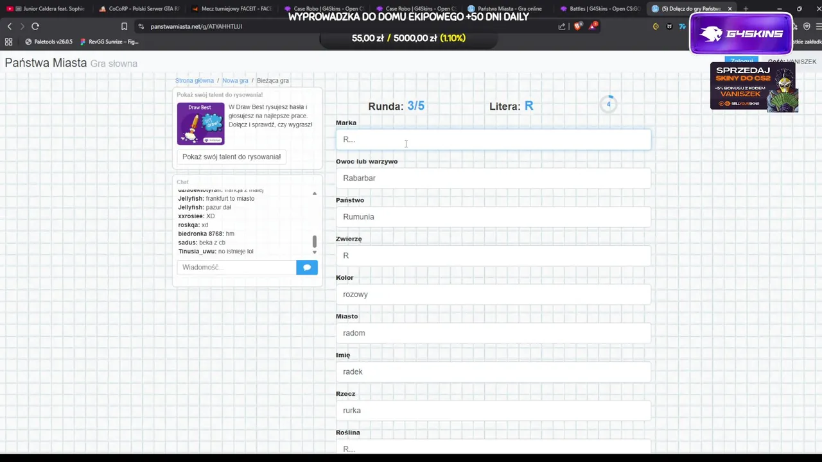This screenshot has height=462, width=822.
Task: Click the Runda 3/5 label
Action: pyautogui.click(x=396, y=106)
